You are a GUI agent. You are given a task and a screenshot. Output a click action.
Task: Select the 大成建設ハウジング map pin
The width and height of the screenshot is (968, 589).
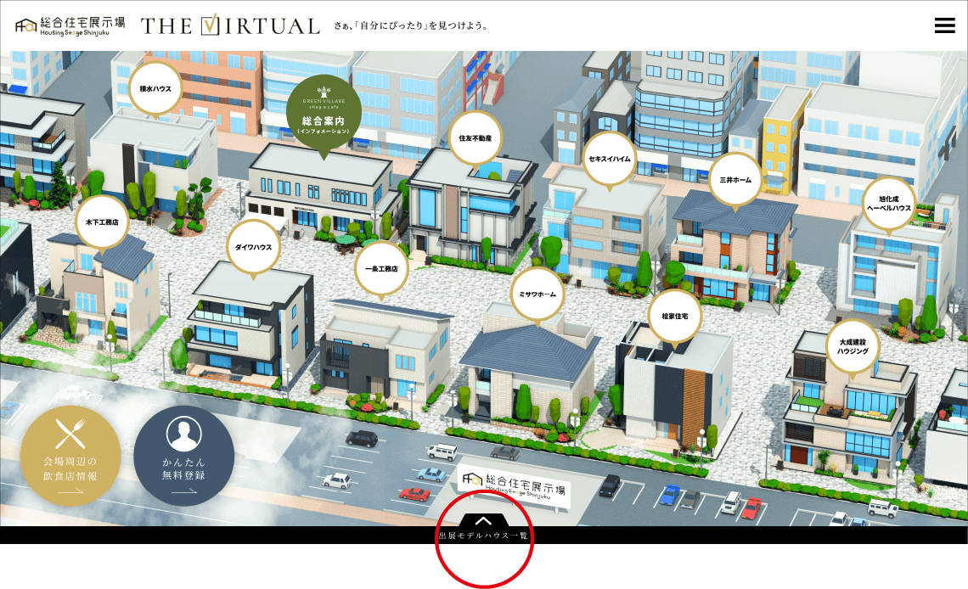(853, 348)
